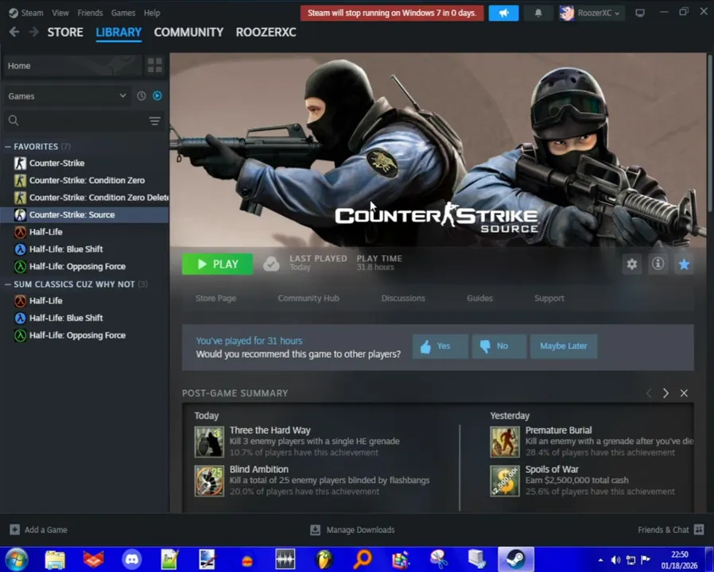Open game settings gear icon
This screenshot has width=714, height=572.
(631, 264)
